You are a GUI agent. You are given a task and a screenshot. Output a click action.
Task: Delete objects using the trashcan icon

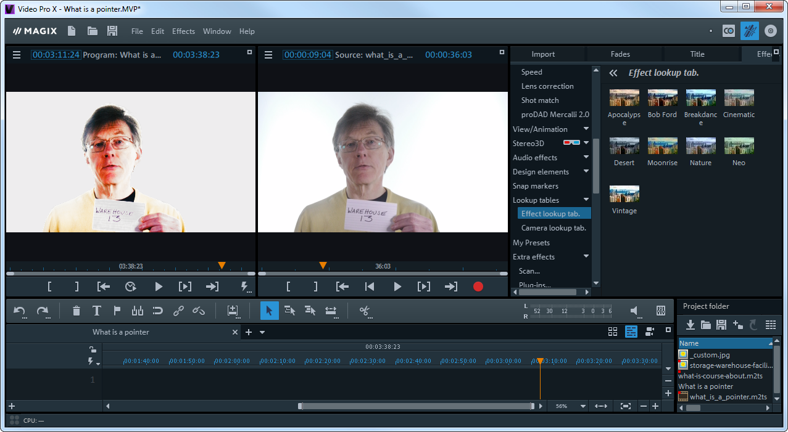coord(75,311)
